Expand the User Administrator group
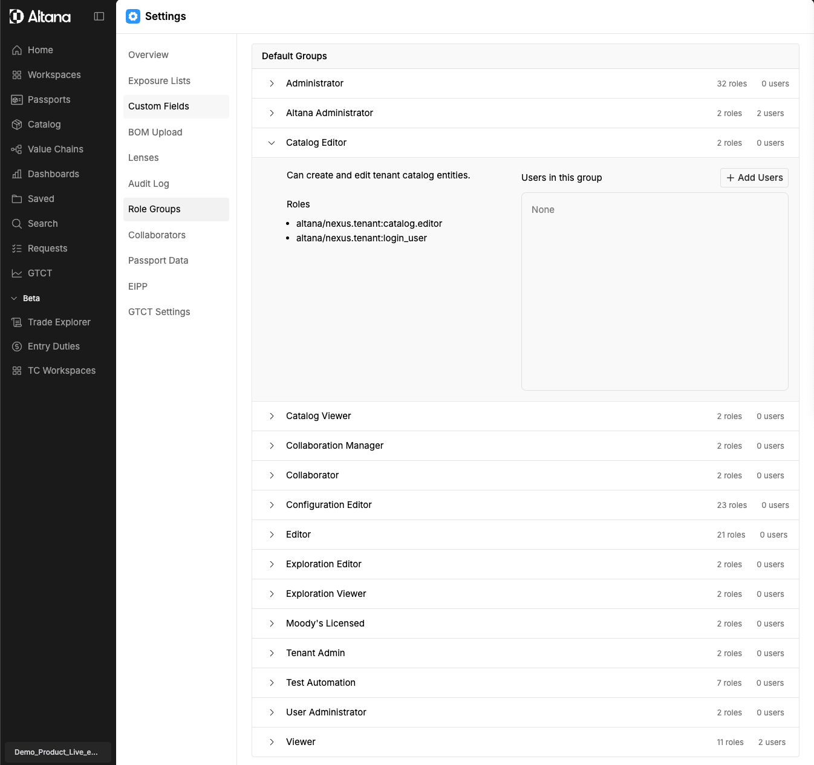The width and height of the screenshot is (814, 765). 272,712
